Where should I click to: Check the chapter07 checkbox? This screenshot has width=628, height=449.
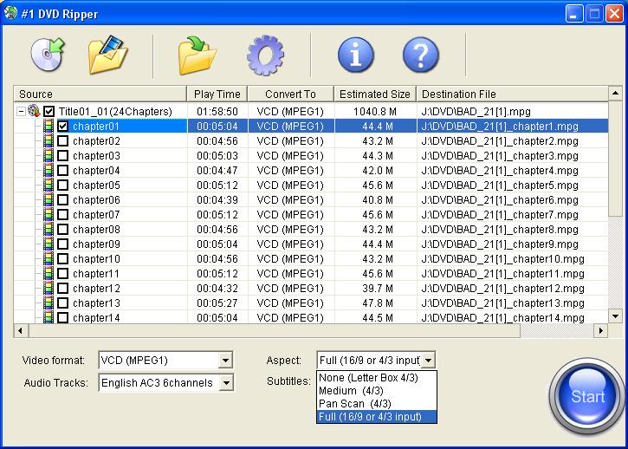coord(62,214)
